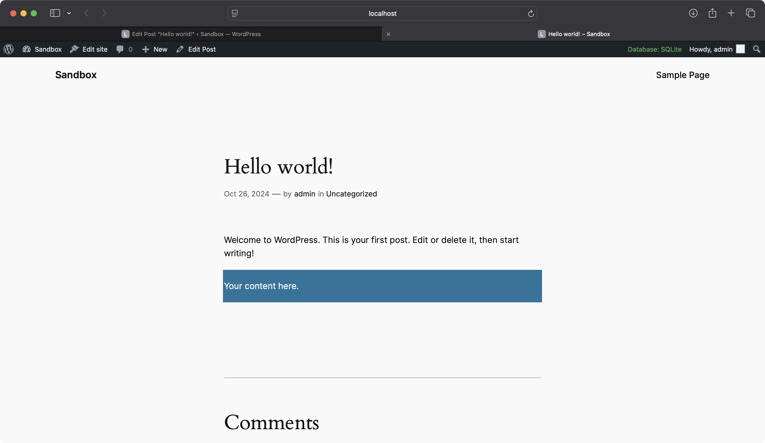
Task: Open a new tab with plus icon
Action: click(731, 13)
